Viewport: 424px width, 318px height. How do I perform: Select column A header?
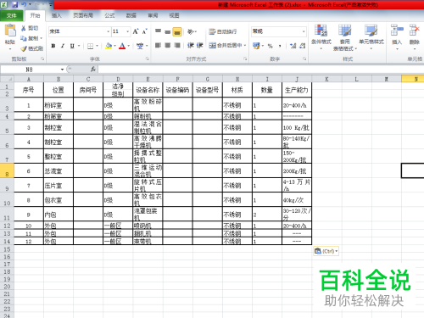pos(29,79)
